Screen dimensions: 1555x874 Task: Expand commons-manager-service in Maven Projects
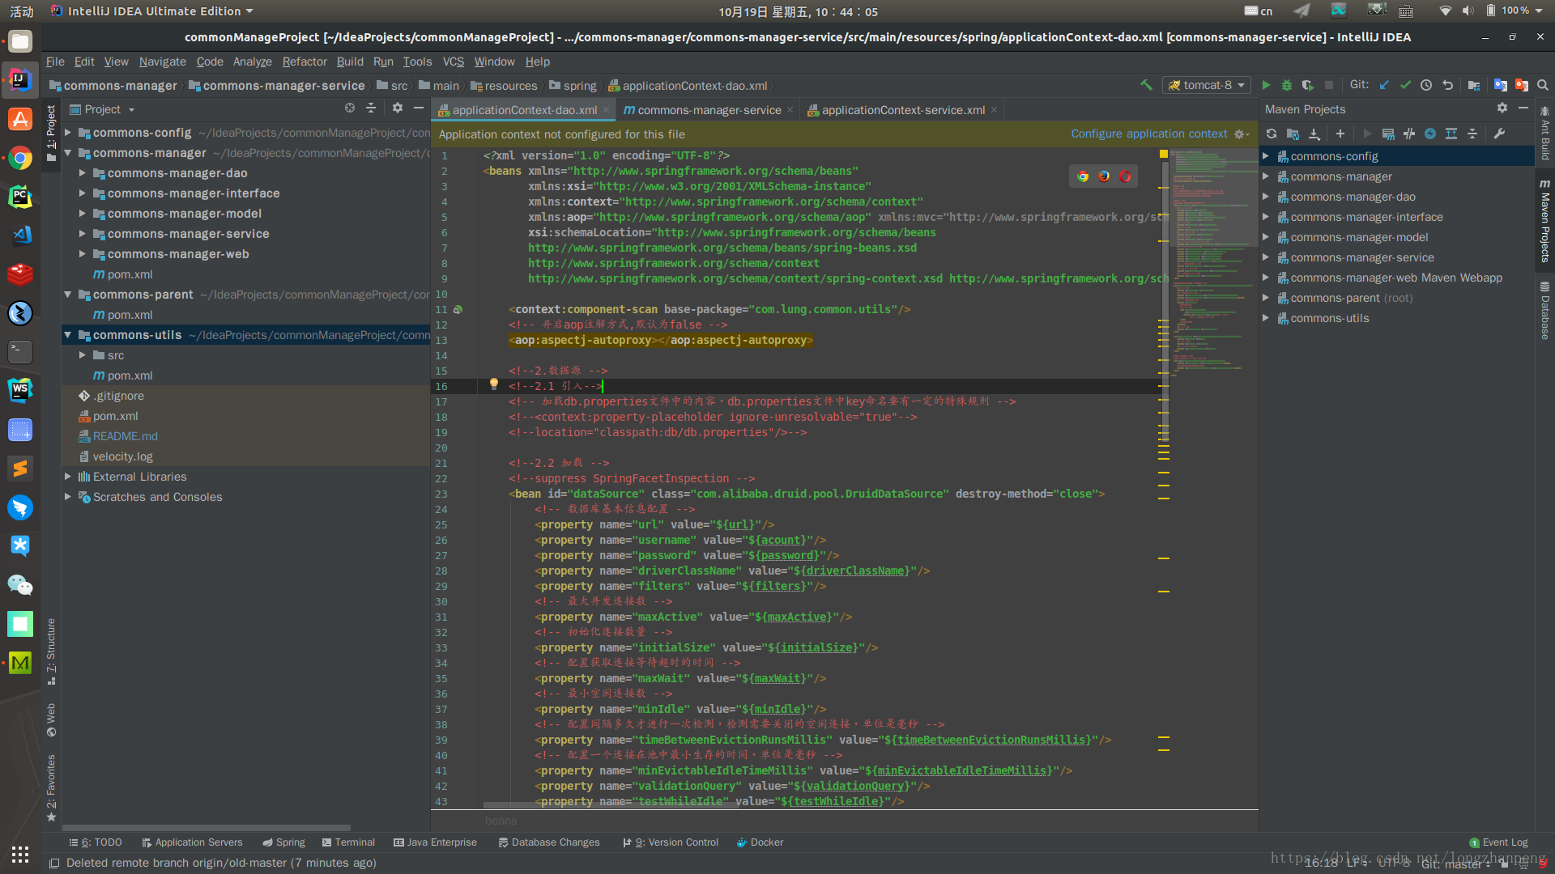pyautogui.click(x=1266, y=257)
